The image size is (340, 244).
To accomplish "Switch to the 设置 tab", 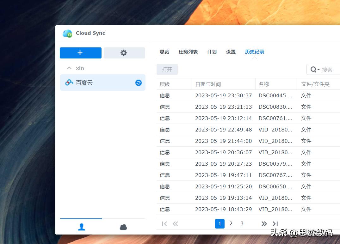I will (x=231, y=52).
